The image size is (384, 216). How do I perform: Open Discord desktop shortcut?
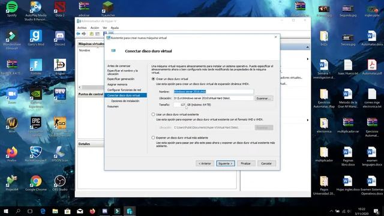[x=60, y=38]
